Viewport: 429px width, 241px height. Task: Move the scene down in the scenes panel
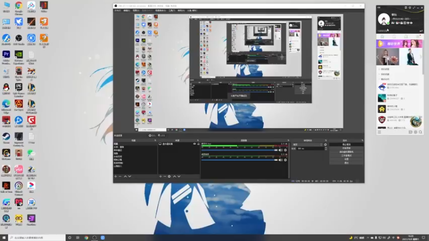(130, 177)
